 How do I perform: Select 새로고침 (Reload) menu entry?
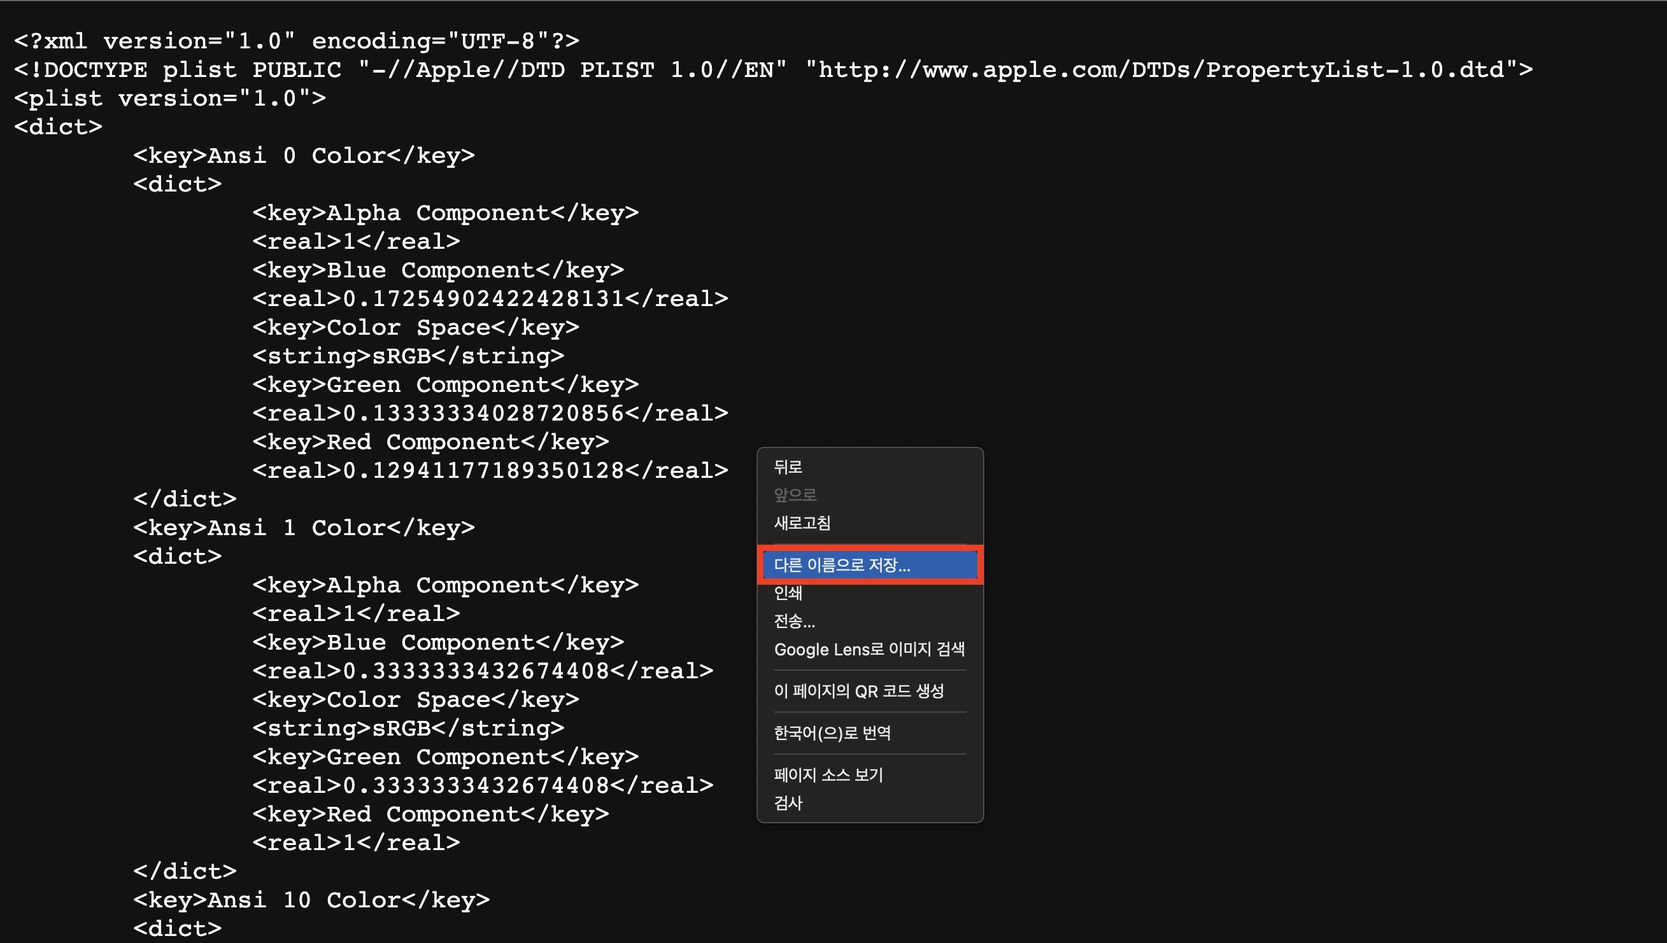(x=802, y=522)
